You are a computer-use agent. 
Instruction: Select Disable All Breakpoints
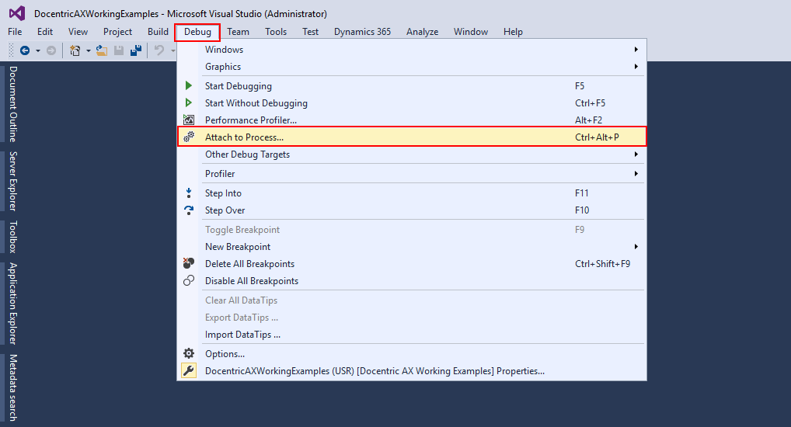(x=412, y=281)
